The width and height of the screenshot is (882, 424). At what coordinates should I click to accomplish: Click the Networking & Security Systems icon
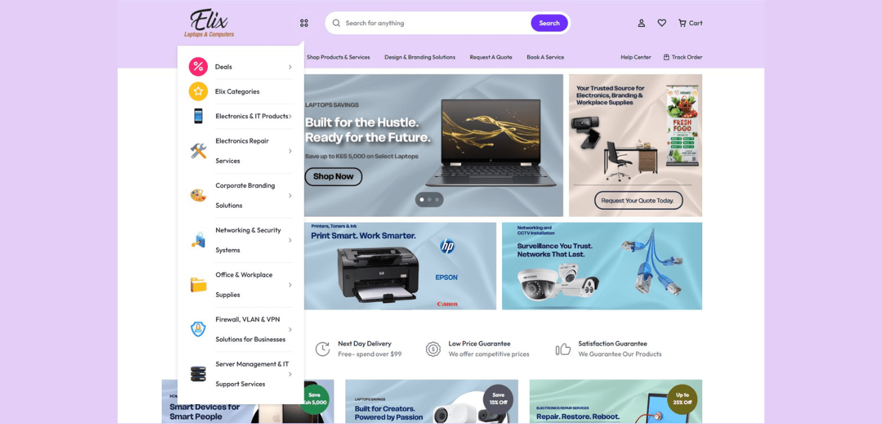click(x=198, y=240)
